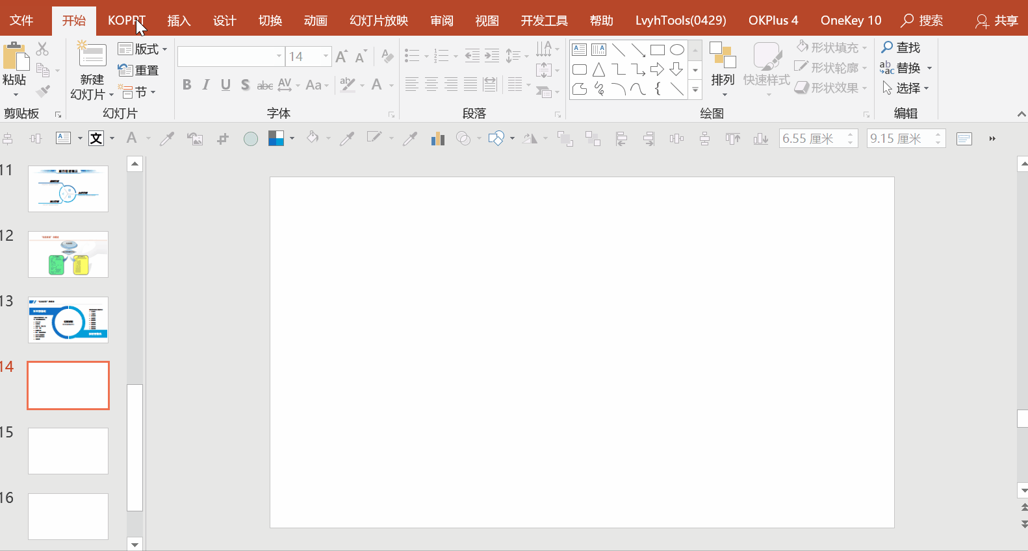
Task: Collapse the ribbon with the up chevron
Action: [x=1021, y=114]
